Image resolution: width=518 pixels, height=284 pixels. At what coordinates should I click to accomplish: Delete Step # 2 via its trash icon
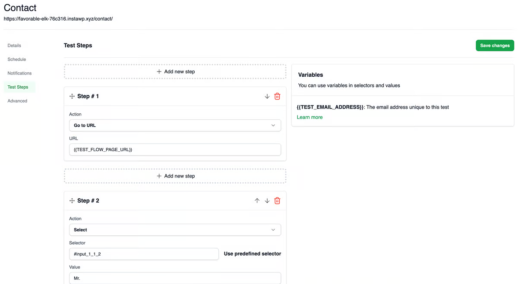point(277,200)
